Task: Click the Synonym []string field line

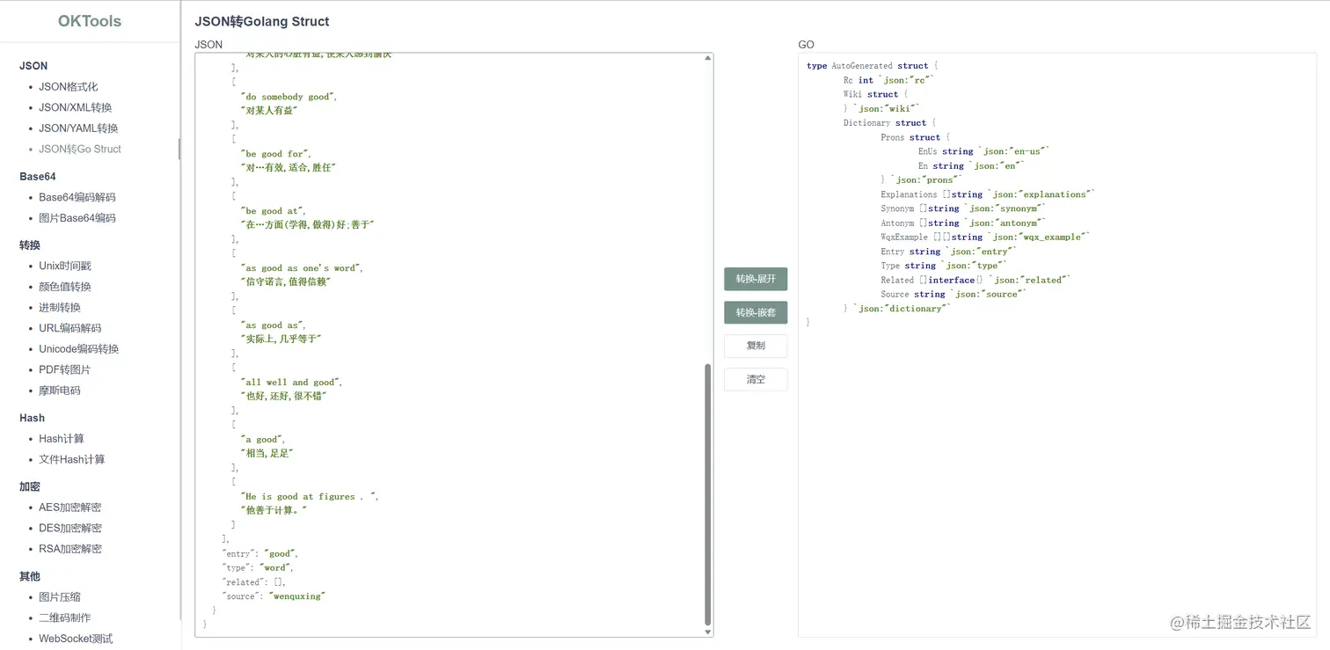Action: click(964, 208)
